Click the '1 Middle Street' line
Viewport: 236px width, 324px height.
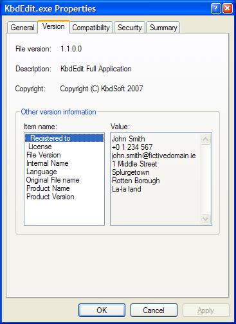(x=134, y=164)
